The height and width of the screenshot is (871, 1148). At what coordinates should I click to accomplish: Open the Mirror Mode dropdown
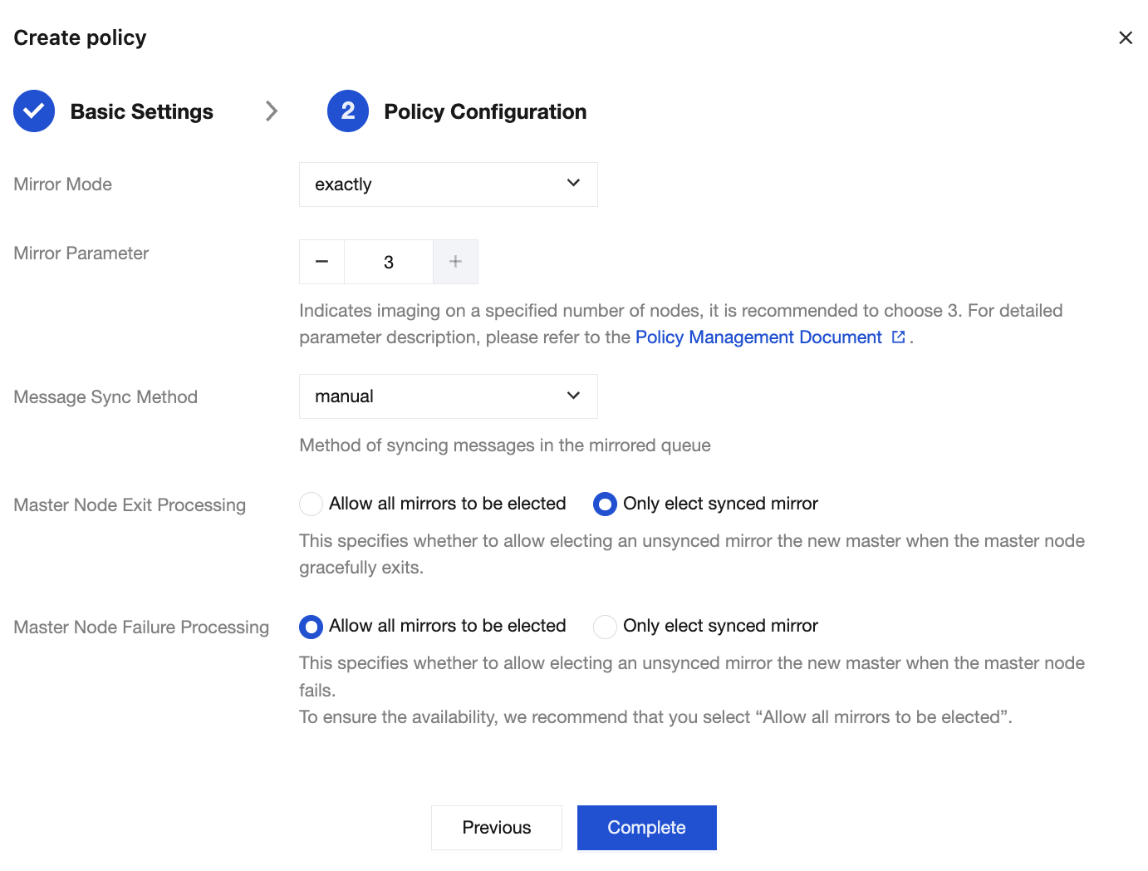(x=448, y=185)
